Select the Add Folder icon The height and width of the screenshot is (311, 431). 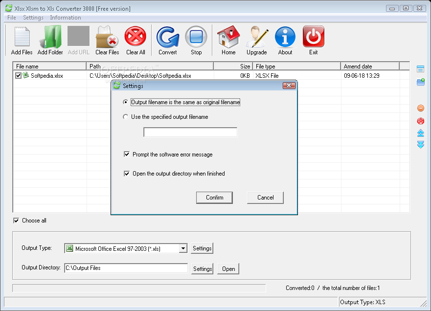(x=49, y=36)
